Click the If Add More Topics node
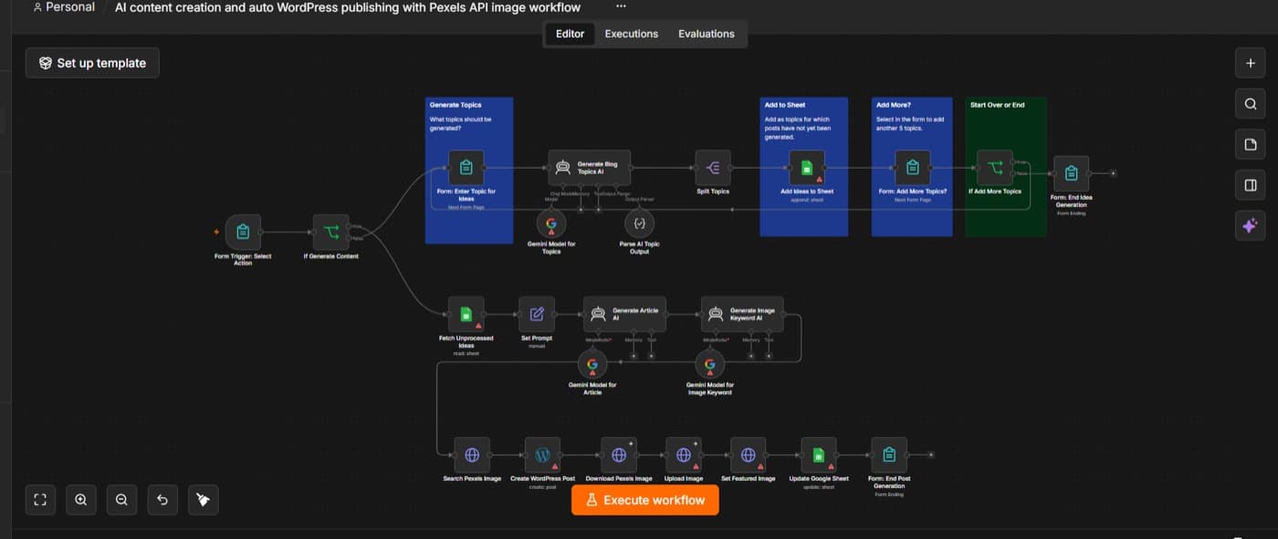1278x539 pixels. (995, 168)
